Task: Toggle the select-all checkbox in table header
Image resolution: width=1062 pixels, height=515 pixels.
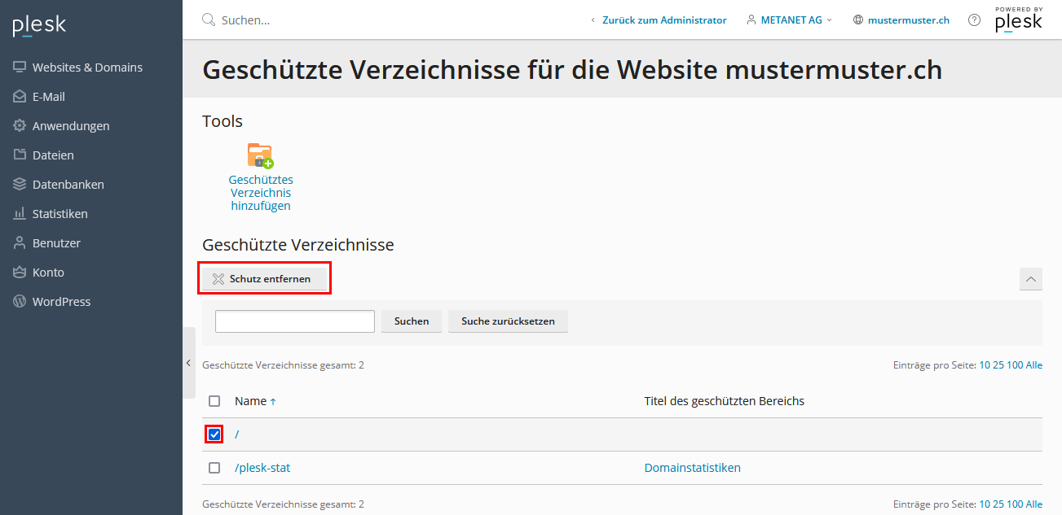Action: click(214, 401)
